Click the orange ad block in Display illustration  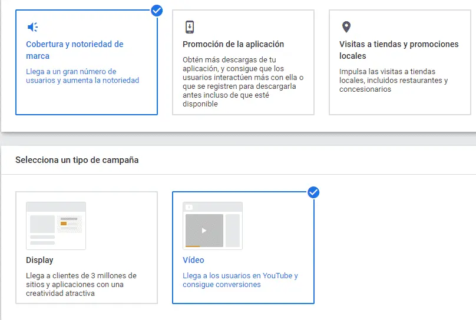64,223
